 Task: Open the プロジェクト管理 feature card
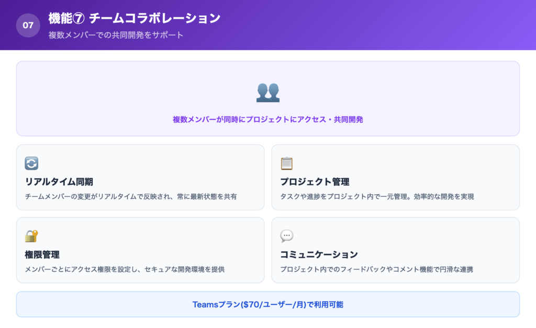coord(395,177)
